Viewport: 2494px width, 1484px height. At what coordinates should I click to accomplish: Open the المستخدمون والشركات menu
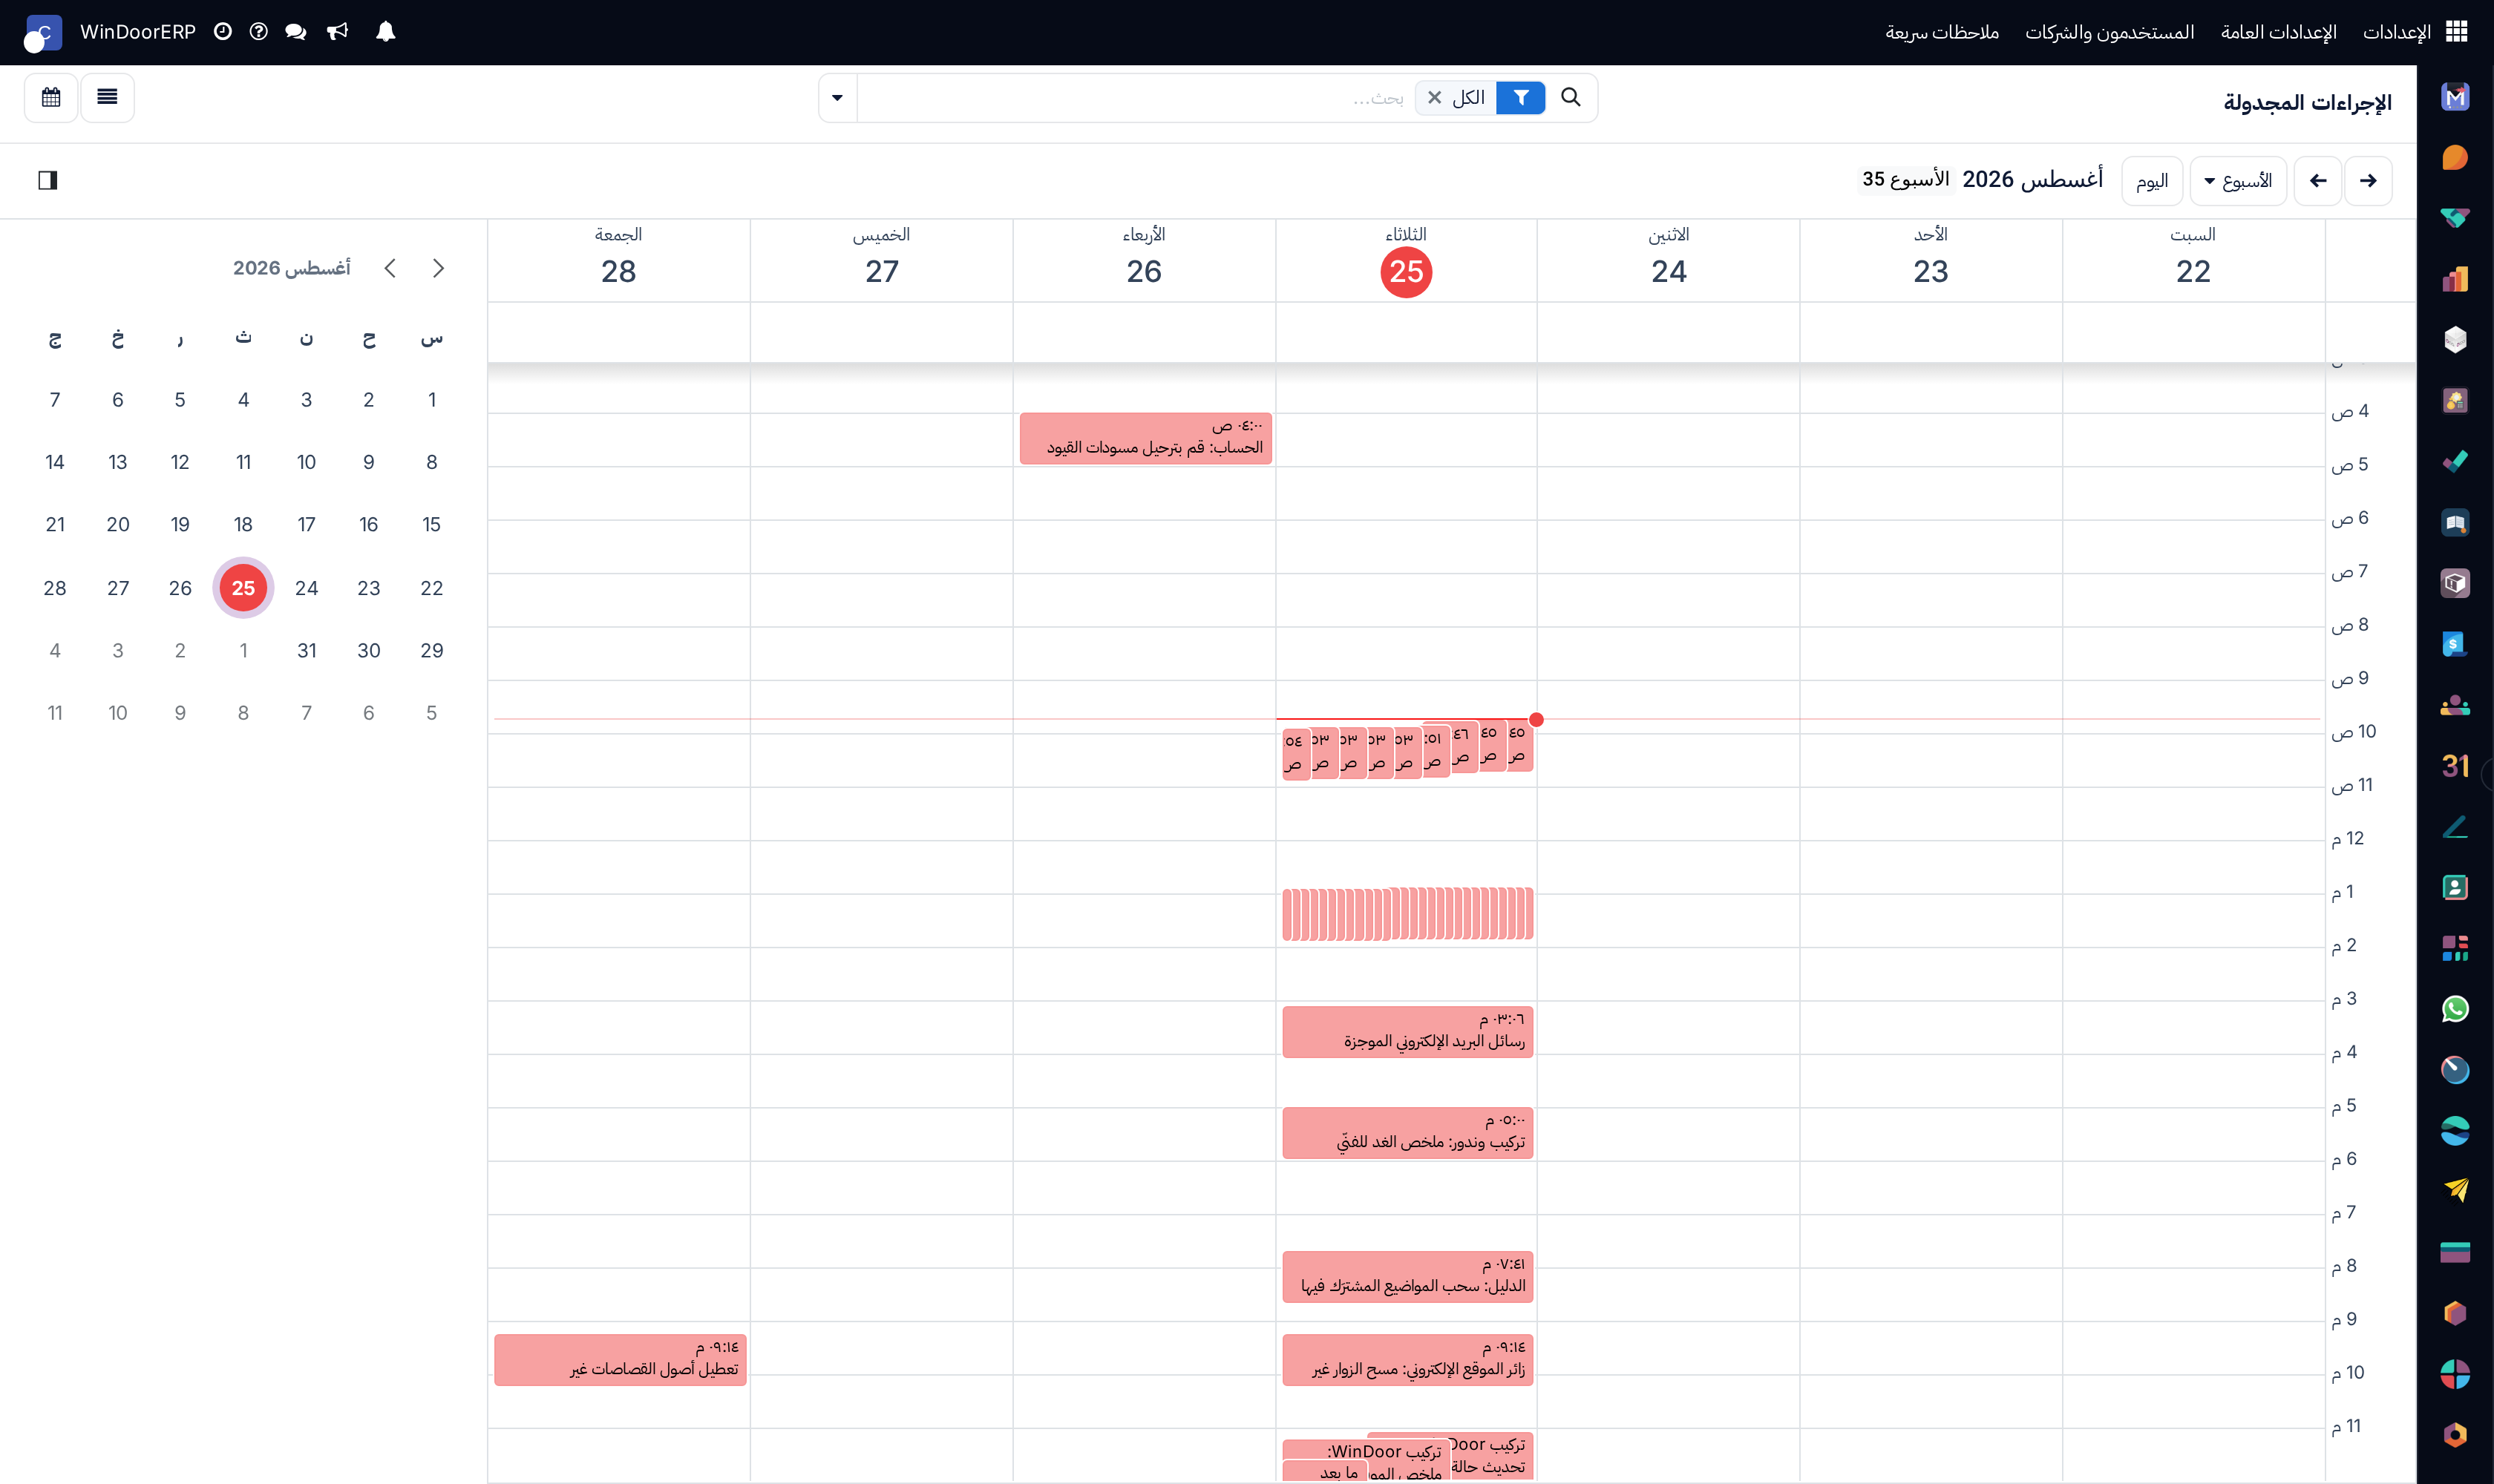[2110, 32]
